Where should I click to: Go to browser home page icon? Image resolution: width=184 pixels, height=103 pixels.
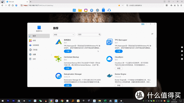coord(13,5)
